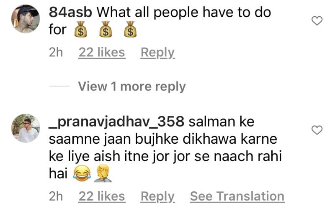Open _pranavjadhav_358's profile picture
335x216 pixels.
tap(26, 128)
